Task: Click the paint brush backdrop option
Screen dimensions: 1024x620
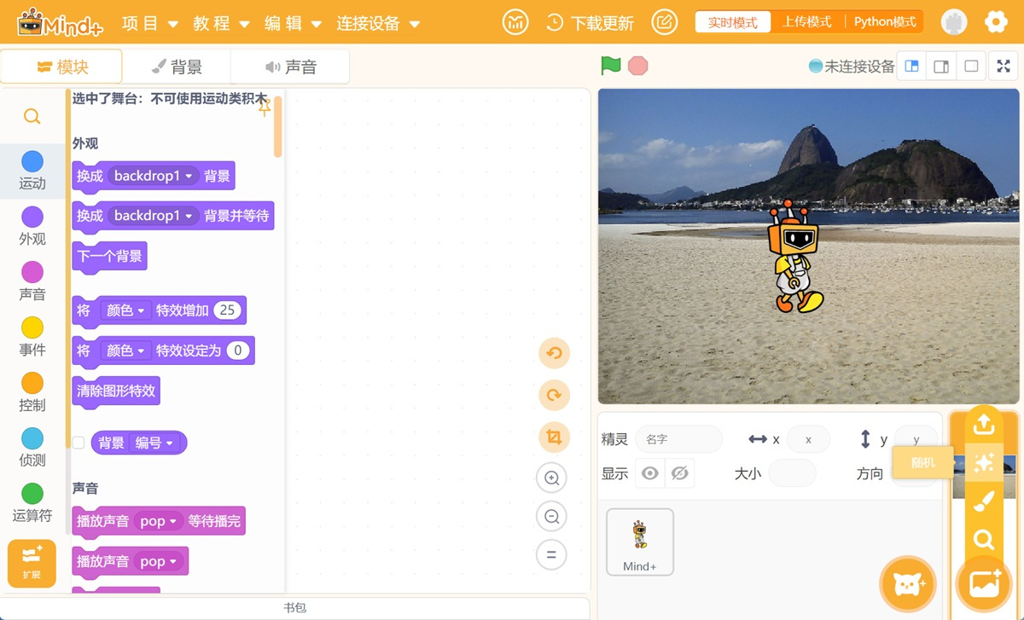Action: coord(983,501)
